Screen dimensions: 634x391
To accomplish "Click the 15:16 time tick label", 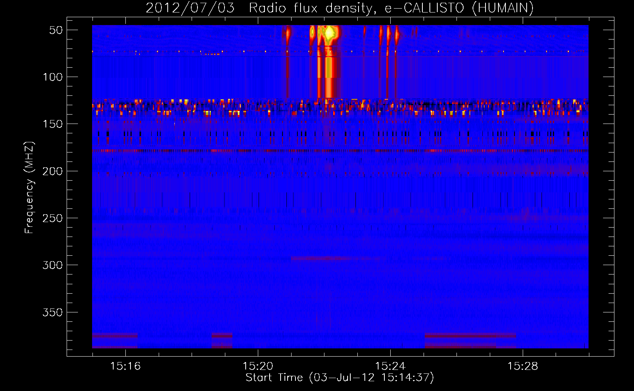I will pos(125,366).
